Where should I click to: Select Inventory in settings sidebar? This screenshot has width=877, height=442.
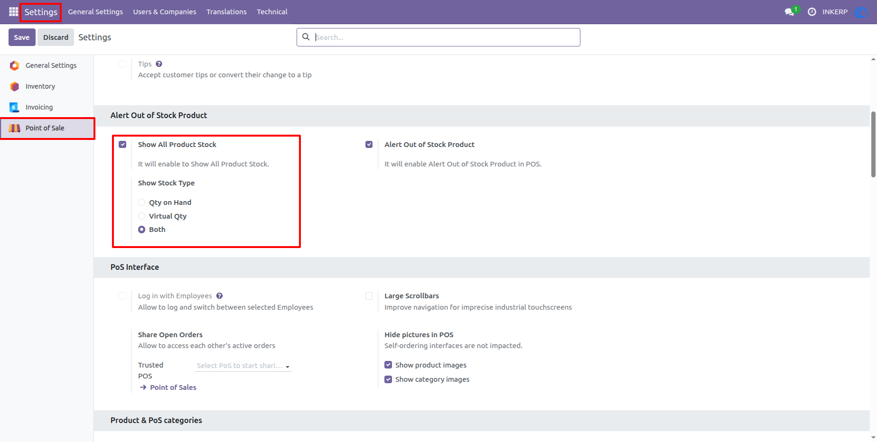(47, 86)
